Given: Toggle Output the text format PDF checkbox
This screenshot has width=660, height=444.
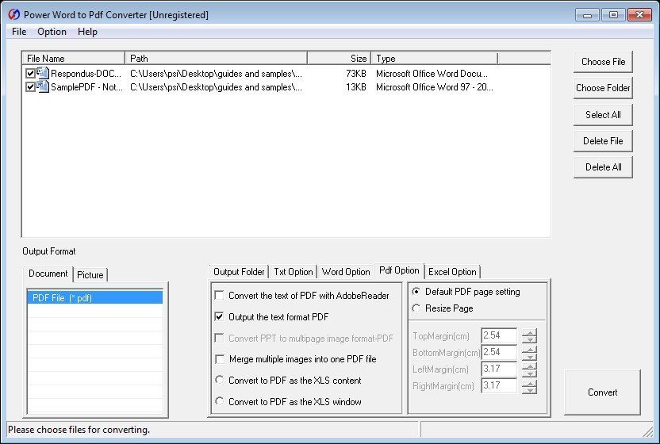Looking at the screenshot, I should pos(219,316).
